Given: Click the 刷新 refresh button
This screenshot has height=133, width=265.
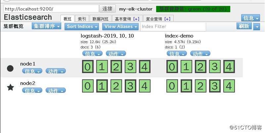Looking at the screenshot, I should tap(244, 26).
